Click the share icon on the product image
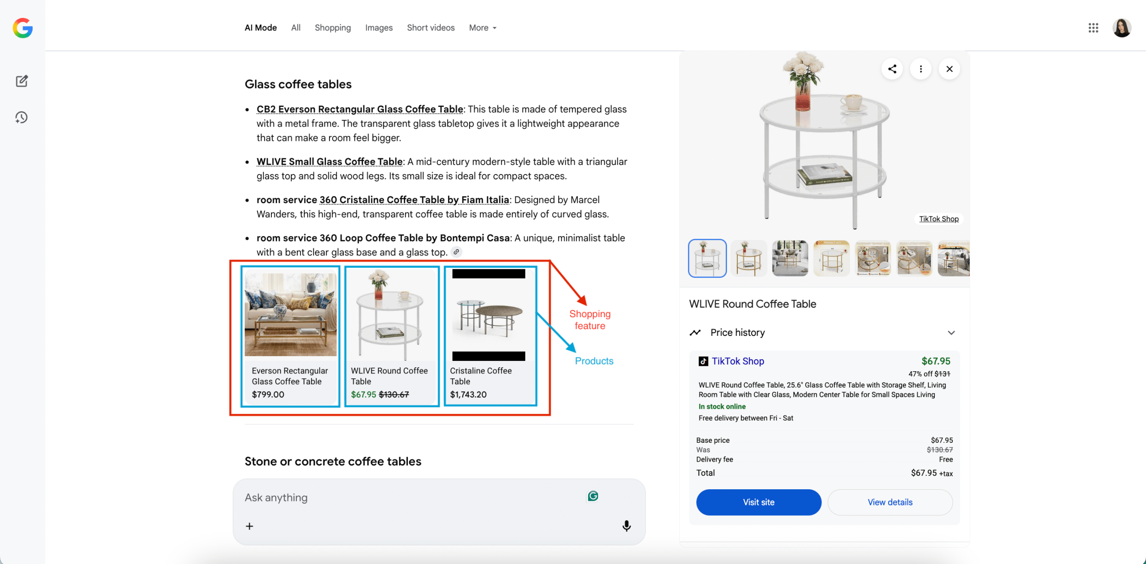The image size is (1146, 564). click(x=891, y=69)
